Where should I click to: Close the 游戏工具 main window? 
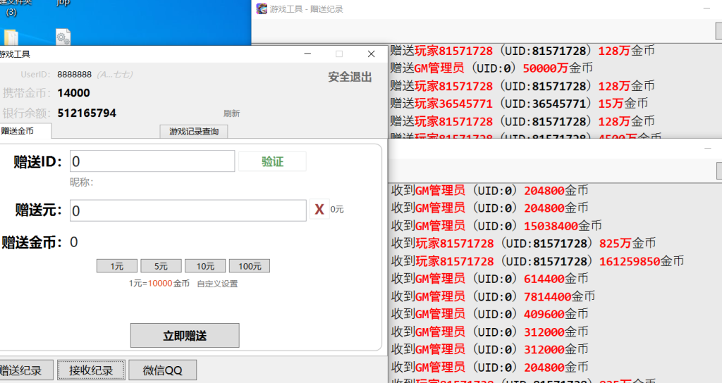pos(371,54)
